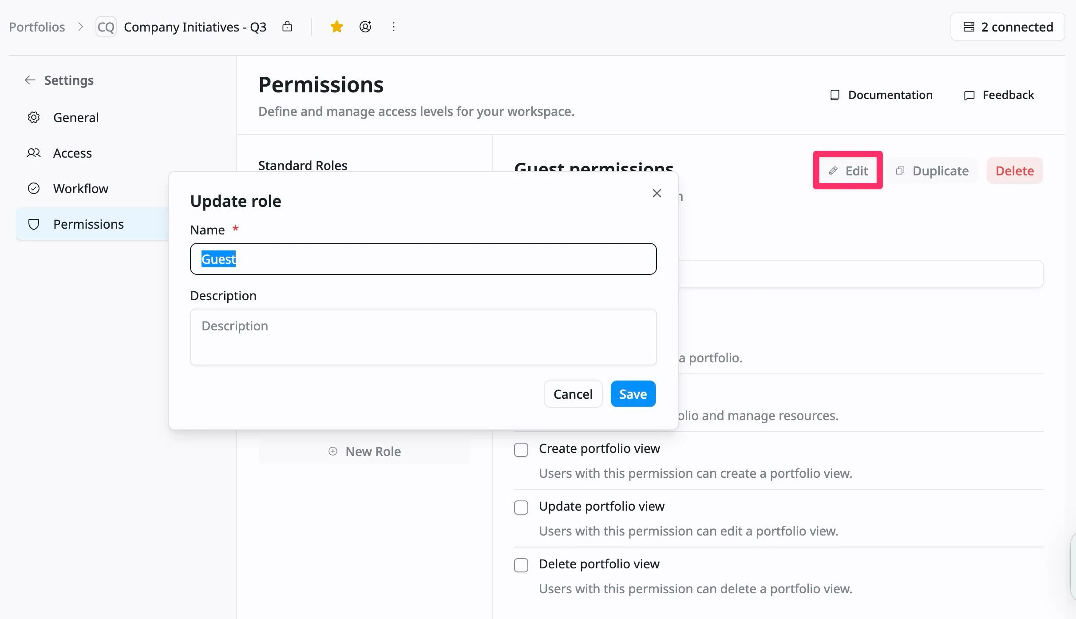Open the share members icon
This screenshot has height=619, width=1076.
365,27
